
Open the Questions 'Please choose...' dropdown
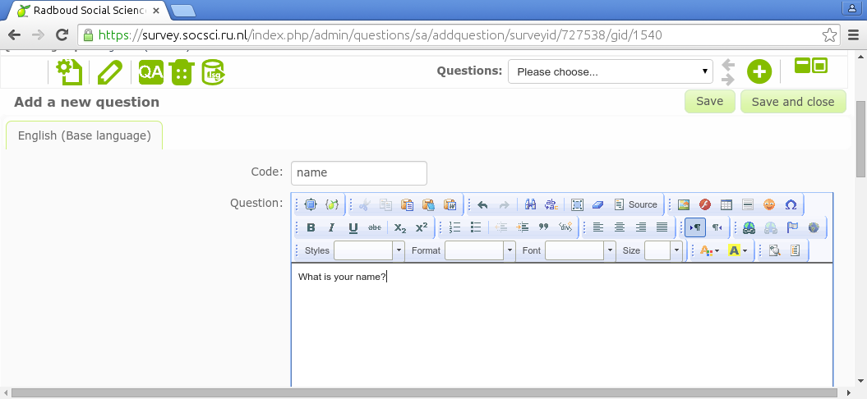point(611,72)
